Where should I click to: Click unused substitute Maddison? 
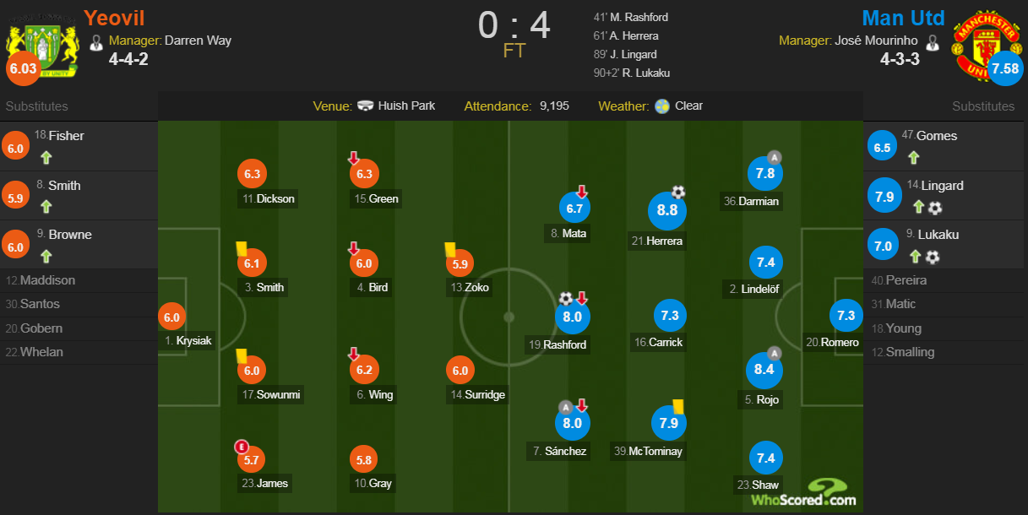coord(47,280)
